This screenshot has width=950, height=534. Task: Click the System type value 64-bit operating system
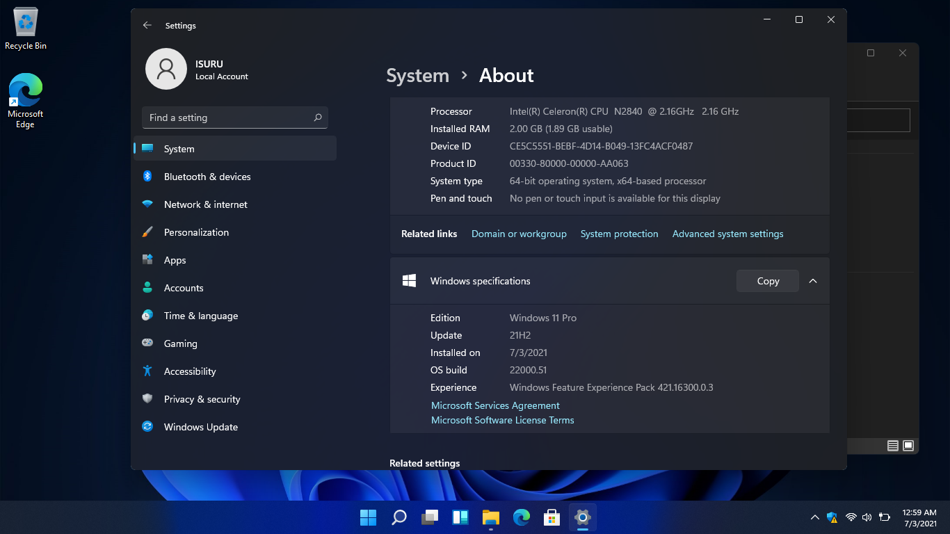click(x=608, y=181)
